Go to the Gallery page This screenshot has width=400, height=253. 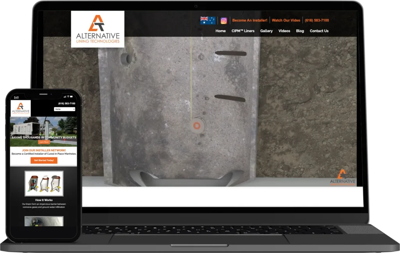[266, 31]
